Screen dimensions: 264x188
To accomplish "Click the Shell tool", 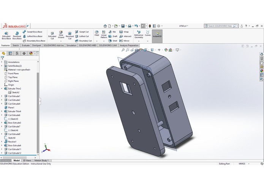I will [113, 41].
